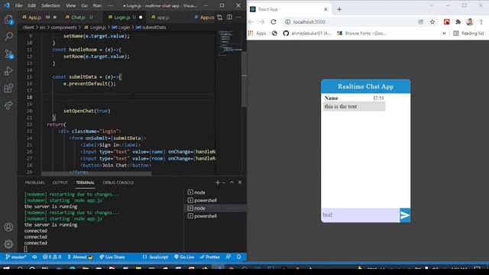The height and width of the screenshot is (275, 489).
Task: Switch to the Output panel tab
Action: (x=60, y=183)
